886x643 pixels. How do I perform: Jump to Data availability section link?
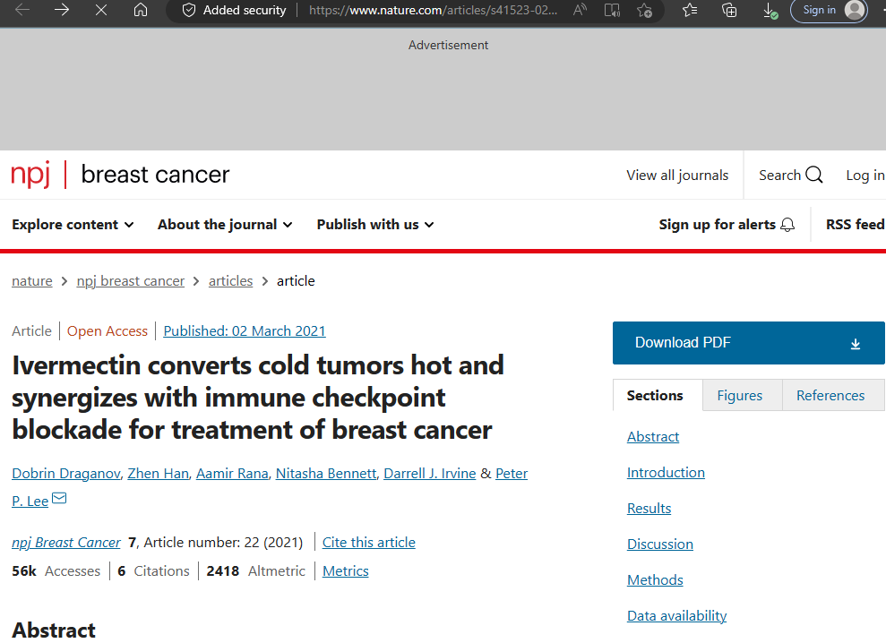click(677, 616)
